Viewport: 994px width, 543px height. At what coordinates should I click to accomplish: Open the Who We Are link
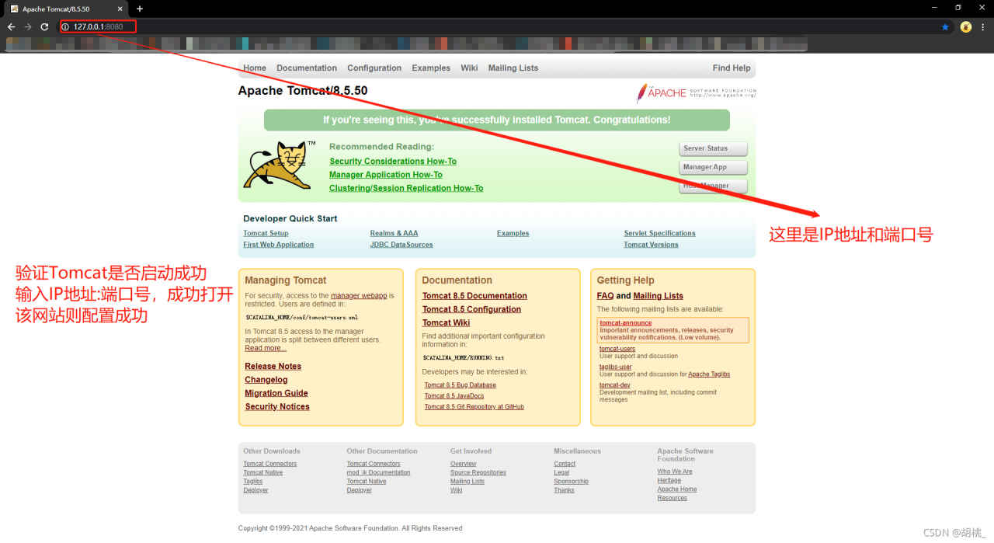[675, 472]
